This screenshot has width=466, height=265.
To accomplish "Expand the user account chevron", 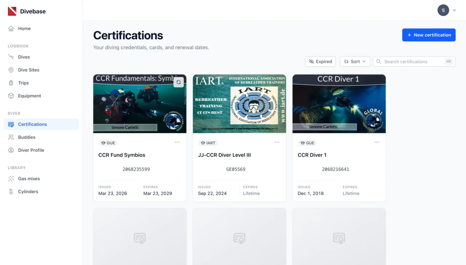I will pyautogui.click(x=454, y=10).
